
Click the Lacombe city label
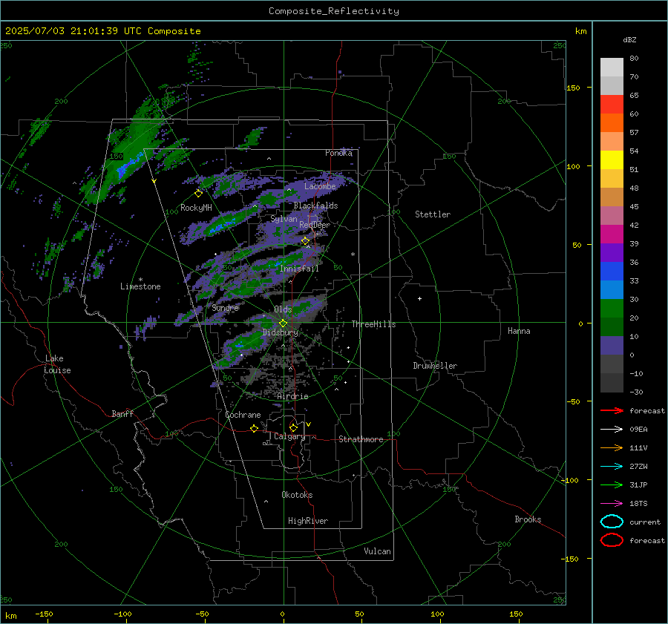coord(320,186)
